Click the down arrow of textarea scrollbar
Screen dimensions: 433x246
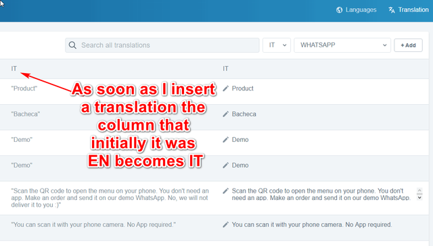pos(419,198)
